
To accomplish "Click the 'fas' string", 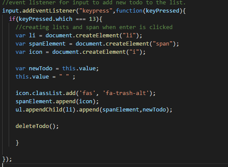I will point(87,93).
